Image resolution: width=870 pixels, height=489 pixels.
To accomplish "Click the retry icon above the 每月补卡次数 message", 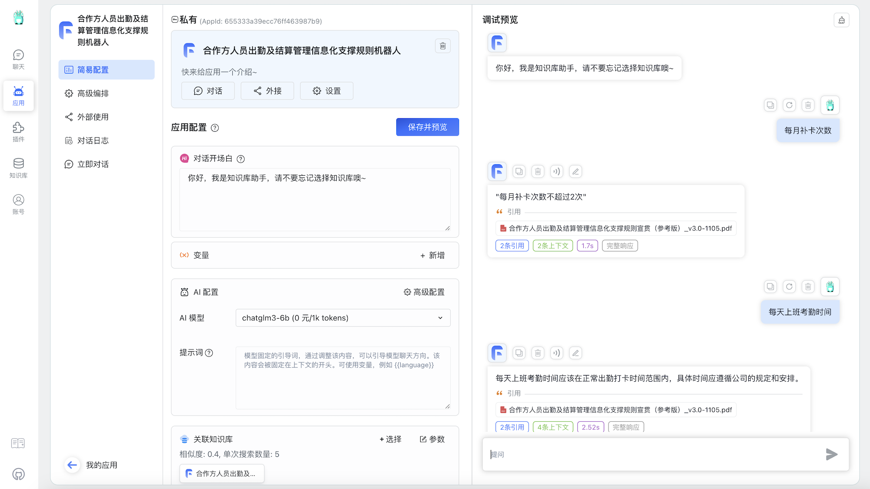I will (x=789, y=105).
